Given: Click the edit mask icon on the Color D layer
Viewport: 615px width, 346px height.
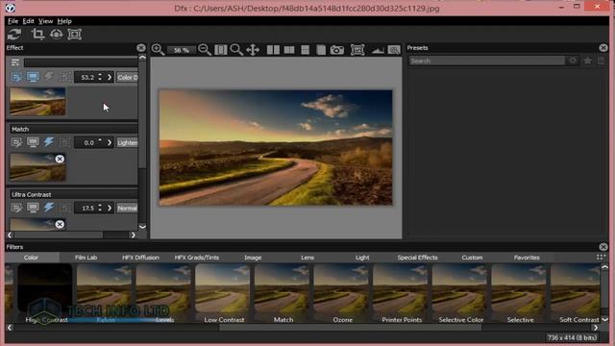Looking at the screenshot, I should [16, 77].
